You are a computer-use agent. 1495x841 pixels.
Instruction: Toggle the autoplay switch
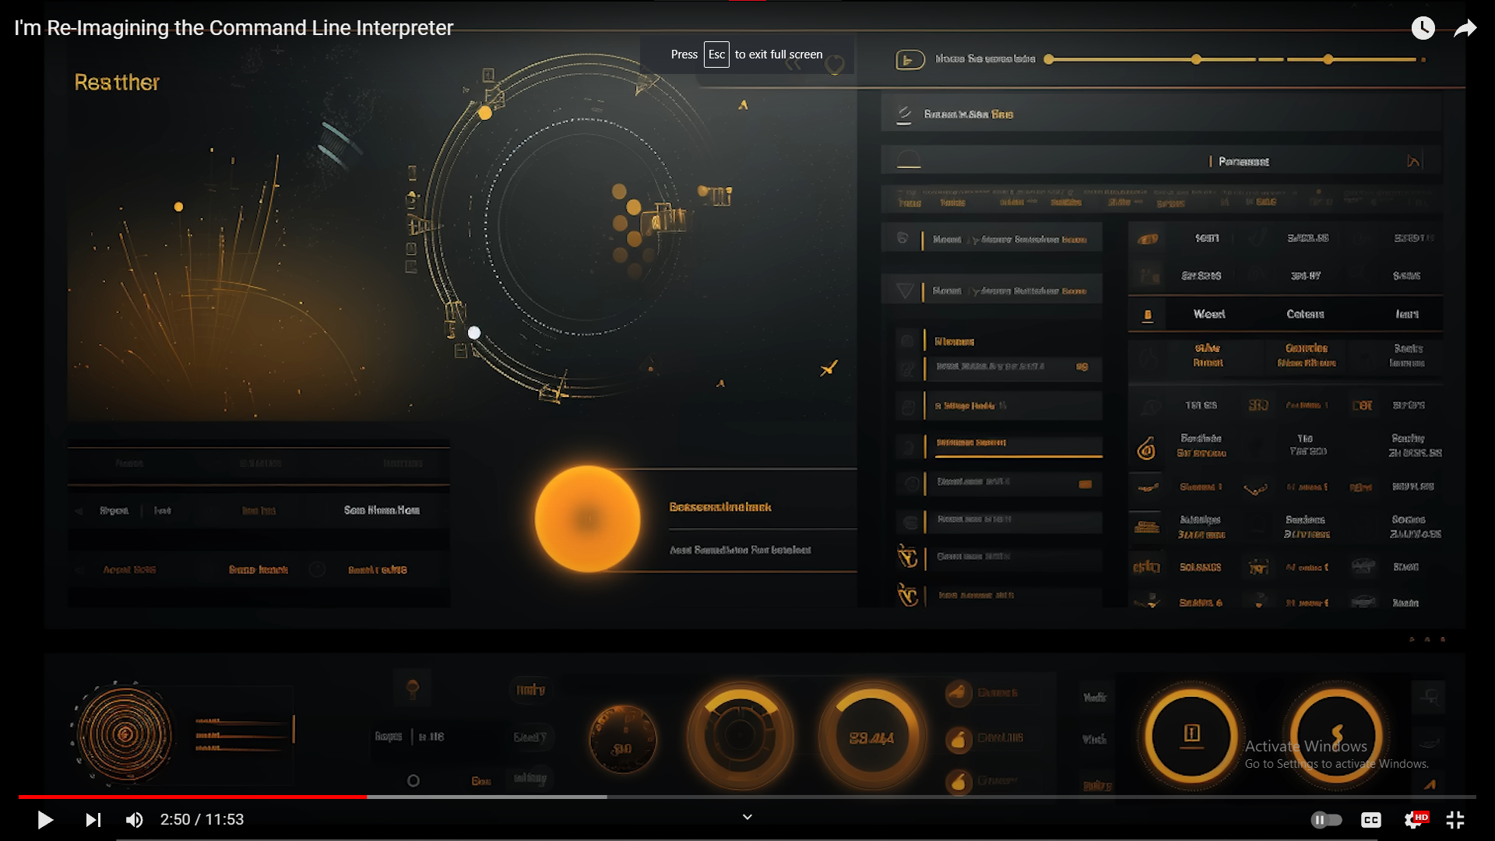point(1326,820)
